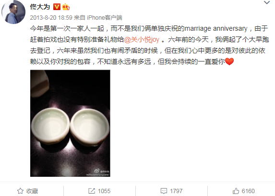Image resolution: width=275 pixels, height=196 pixels.
Task: Click the crown membership badge icon
Action: [66, 7]
